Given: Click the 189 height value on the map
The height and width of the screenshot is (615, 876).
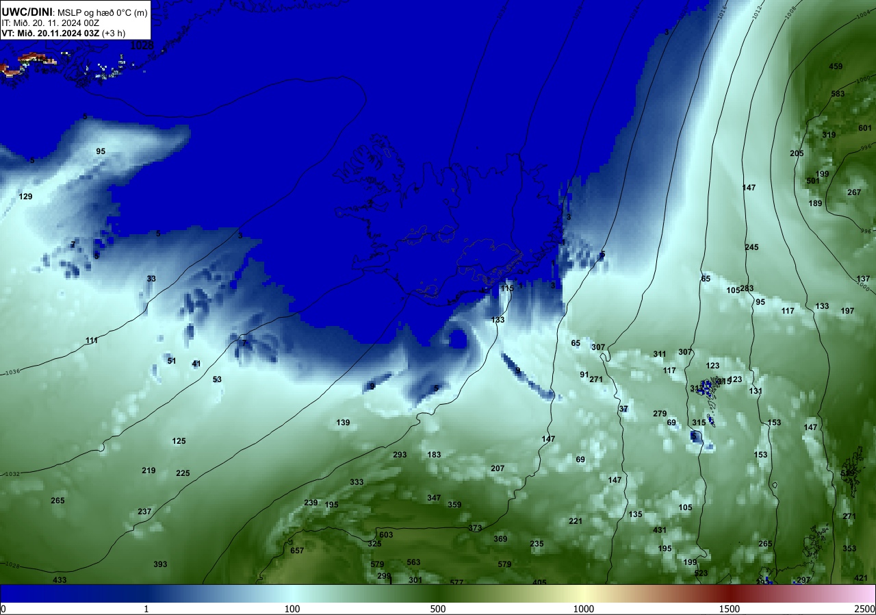Looking at the screenshot, I should [x=815, y=203].
